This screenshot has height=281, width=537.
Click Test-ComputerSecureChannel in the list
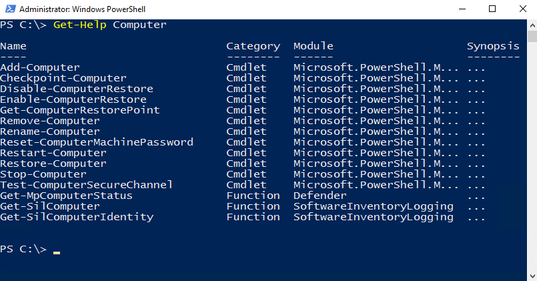point(86,185)
